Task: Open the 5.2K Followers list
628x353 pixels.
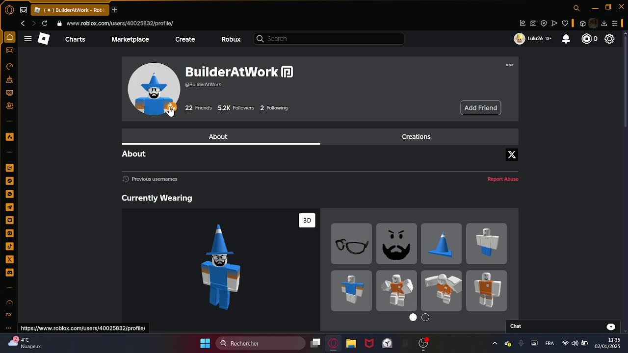Action: [x=236, y=108]
